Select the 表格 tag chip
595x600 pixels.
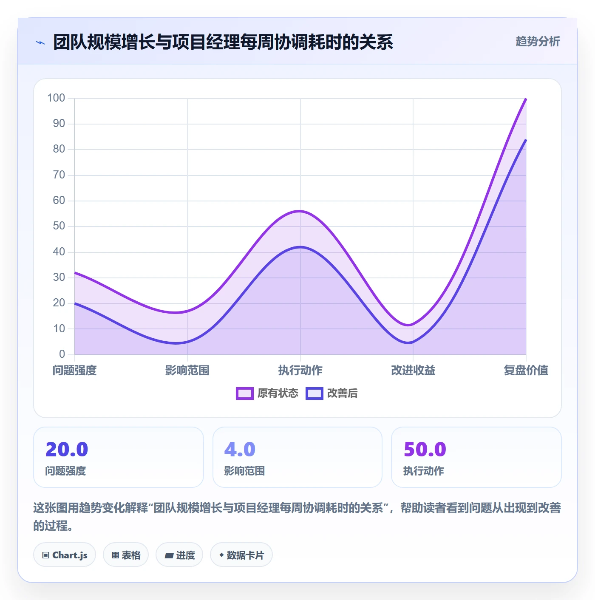126,555
